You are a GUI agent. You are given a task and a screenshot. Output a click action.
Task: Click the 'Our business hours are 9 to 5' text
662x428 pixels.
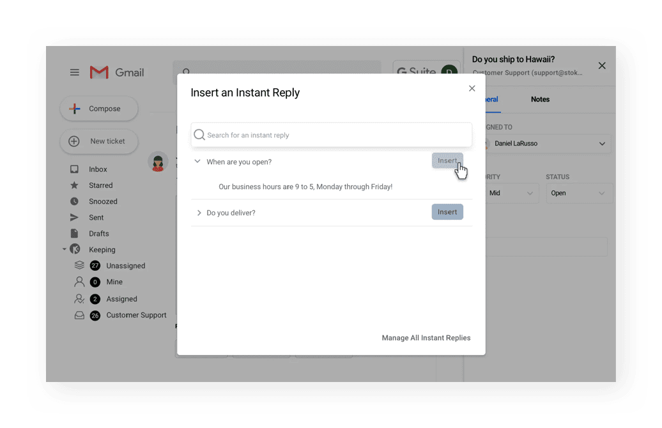click(305, 187)
